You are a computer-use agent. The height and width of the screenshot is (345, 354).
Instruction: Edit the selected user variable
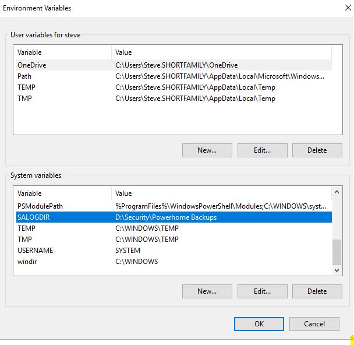(262, 150)
